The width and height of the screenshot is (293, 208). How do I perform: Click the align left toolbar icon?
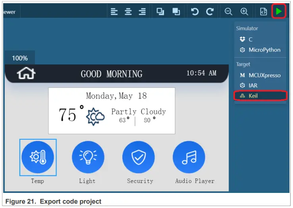[114, 12]
